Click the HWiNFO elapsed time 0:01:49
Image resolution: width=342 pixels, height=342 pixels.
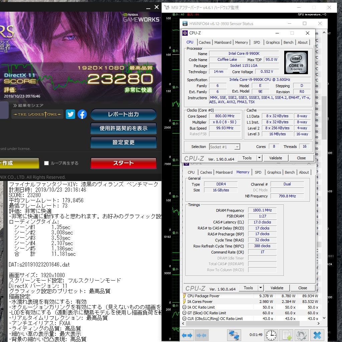[256, 335]
